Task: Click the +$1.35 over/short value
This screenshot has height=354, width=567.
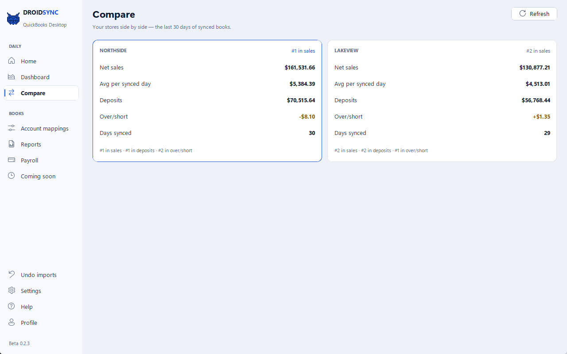Action: 541,117
